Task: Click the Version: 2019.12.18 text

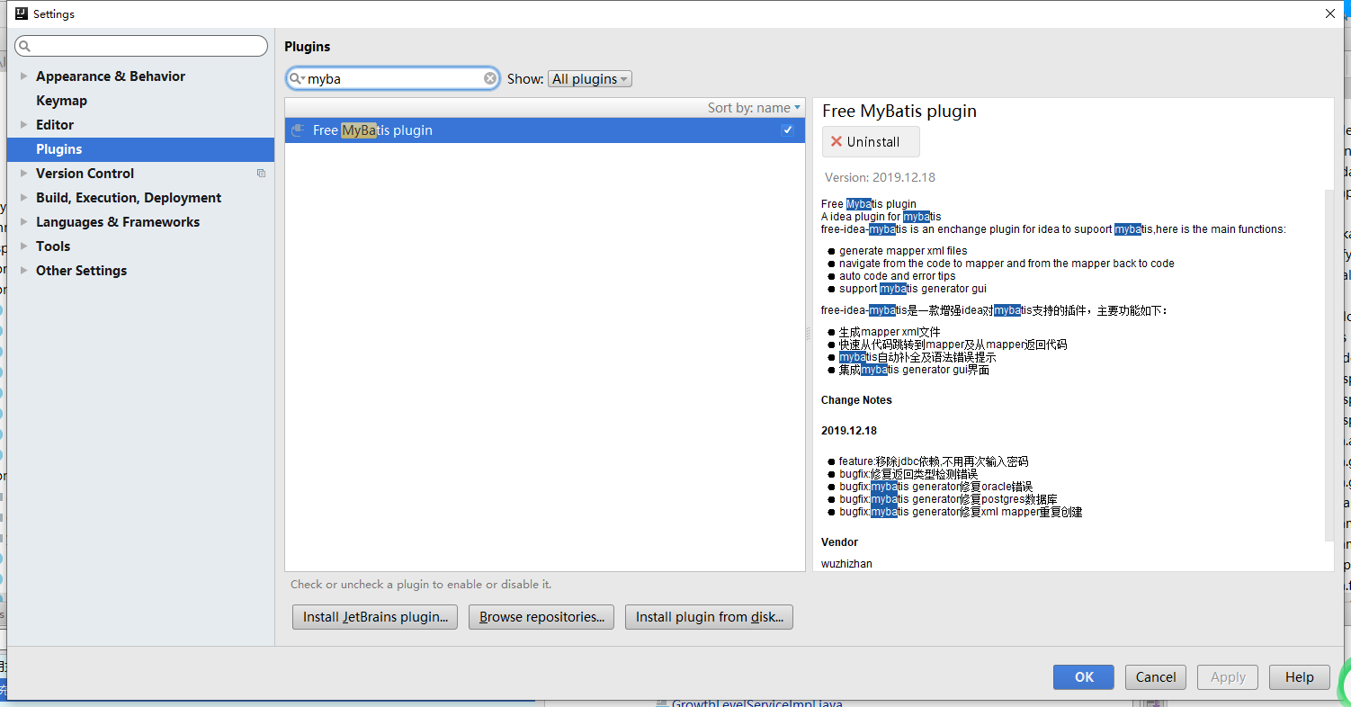Action: click(880, 177)
